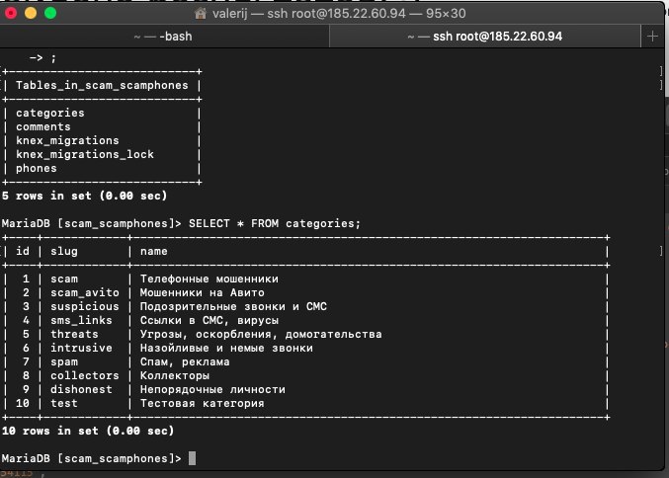
Task: Maximize the terminal with green button
Action: pyautogui.click(x=50, y=13)
